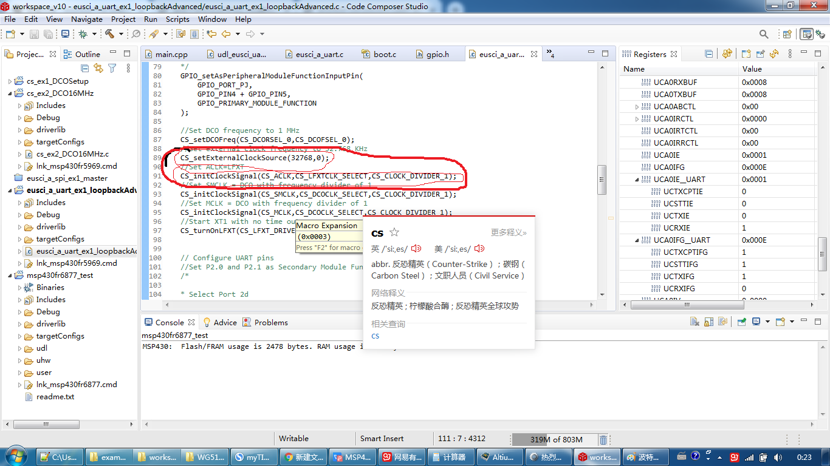
Task: Open the Windows Start menu
Action: (x=15, y=456)
